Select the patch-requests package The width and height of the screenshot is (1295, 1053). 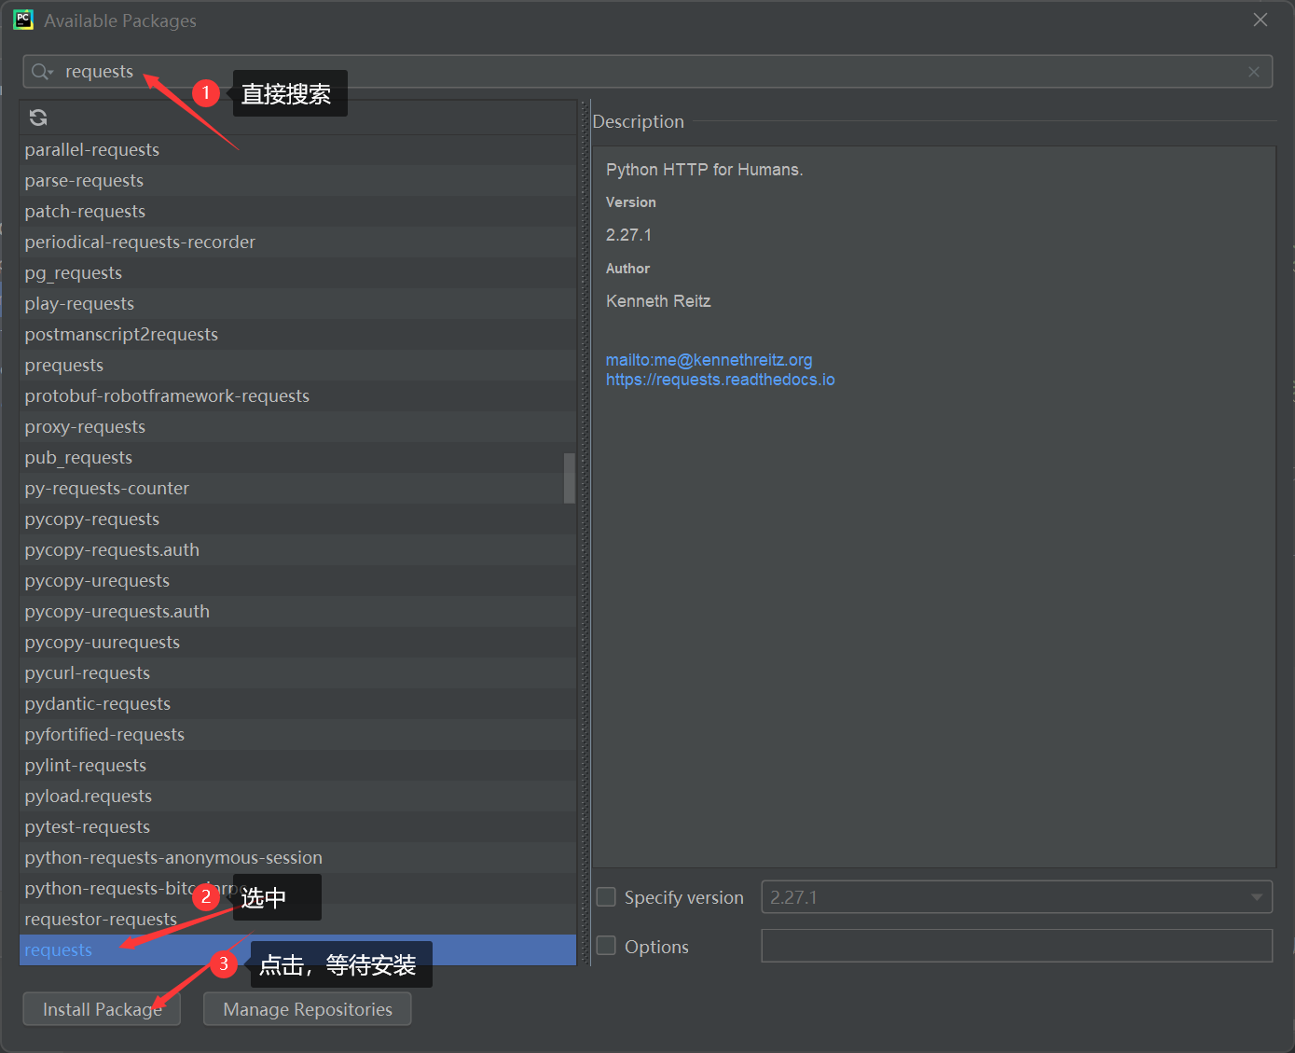coord(298,212)
